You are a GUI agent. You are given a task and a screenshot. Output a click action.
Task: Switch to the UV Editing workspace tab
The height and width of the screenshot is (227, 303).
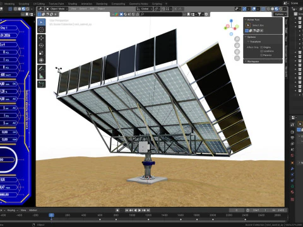point(39,4)
